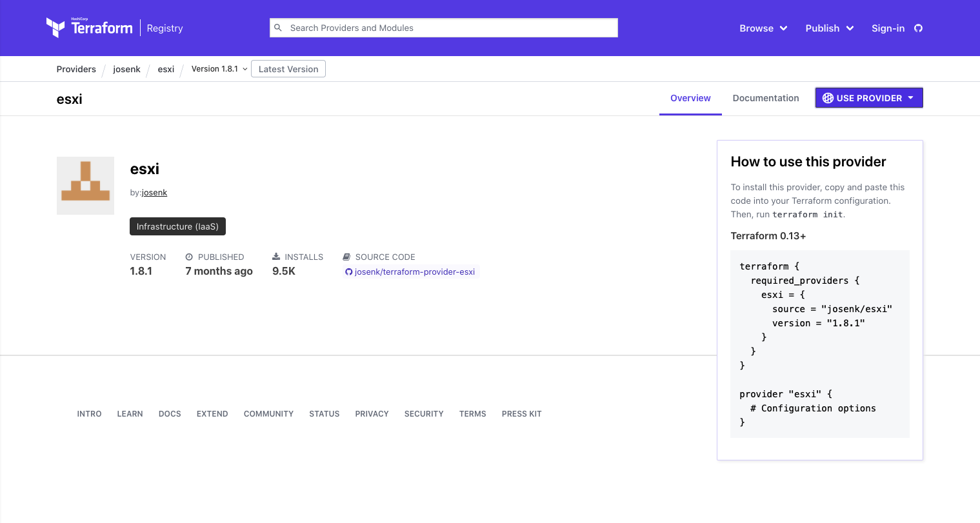The height and width of the screenshot is (523, 980).
Task: Click the GitHub icon beside Sign-in
Action: 917,28
